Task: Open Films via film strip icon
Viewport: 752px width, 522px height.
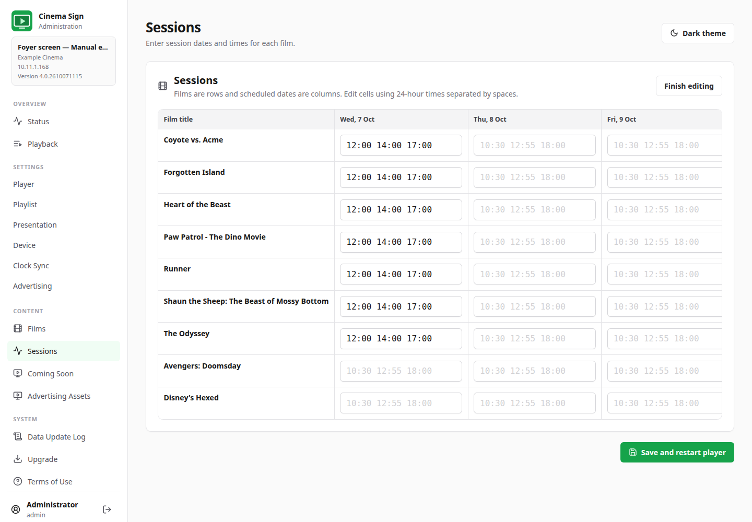Action: pyautogui.click(x=18, y=328)
